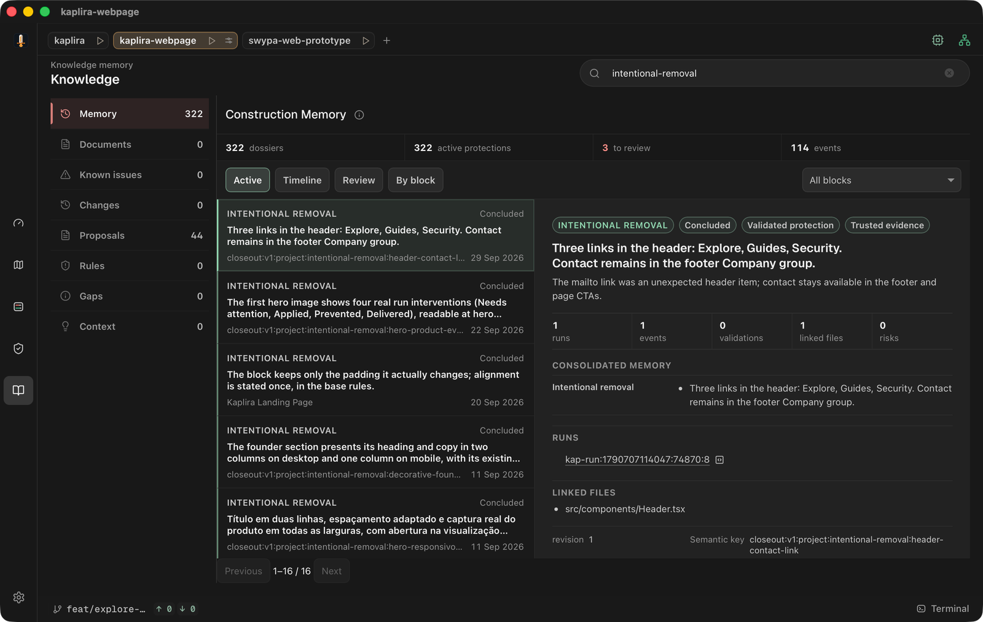Open the list panel sidebar icon
The width and height of the screenshot is (983, 622).
[x=18, y=306]
